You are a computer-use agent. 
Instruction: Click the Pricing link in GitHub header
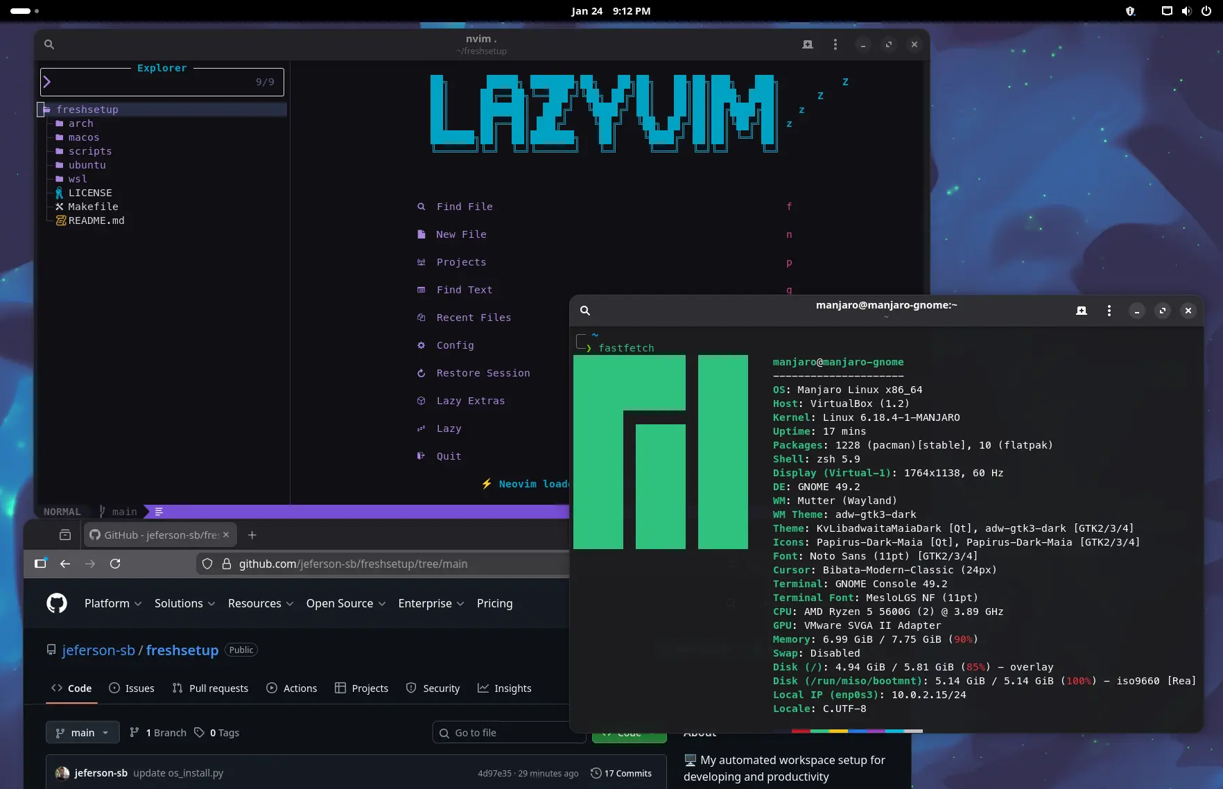click(x=494, y=603)
